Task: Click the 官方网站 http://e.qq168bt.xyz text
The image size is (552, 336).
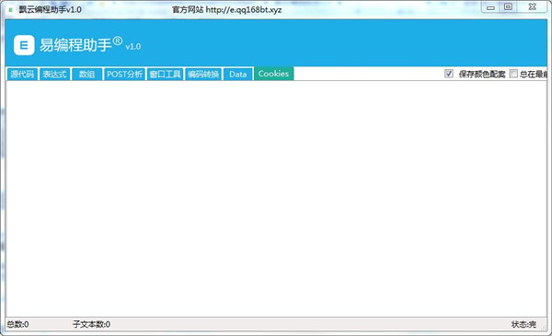Action: point(226,10)
